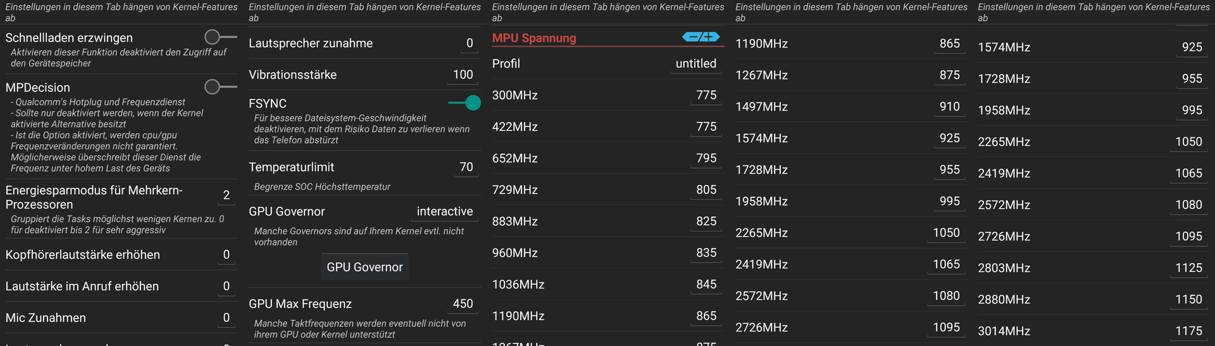Open the Profil selector showing untitled
This screenshot has height=346, width=1215.
click(695, 64)
